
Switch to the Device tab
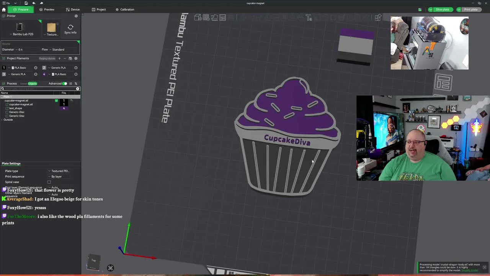pos(73,10)
